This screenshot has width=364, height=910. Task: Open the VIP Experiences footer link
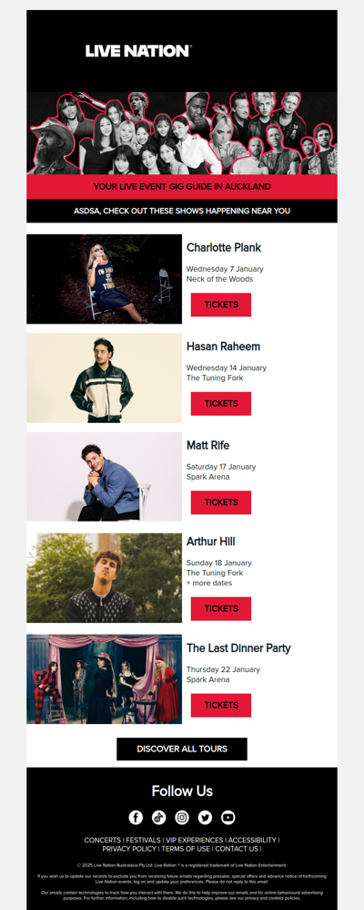195,840
